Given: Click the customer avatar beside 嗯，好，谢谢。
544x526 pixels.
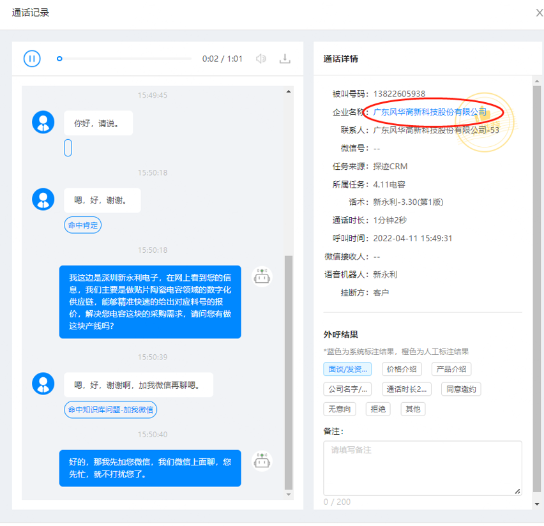Looking at the screenshot, I should pyautogui.click(x=43, y=200).
